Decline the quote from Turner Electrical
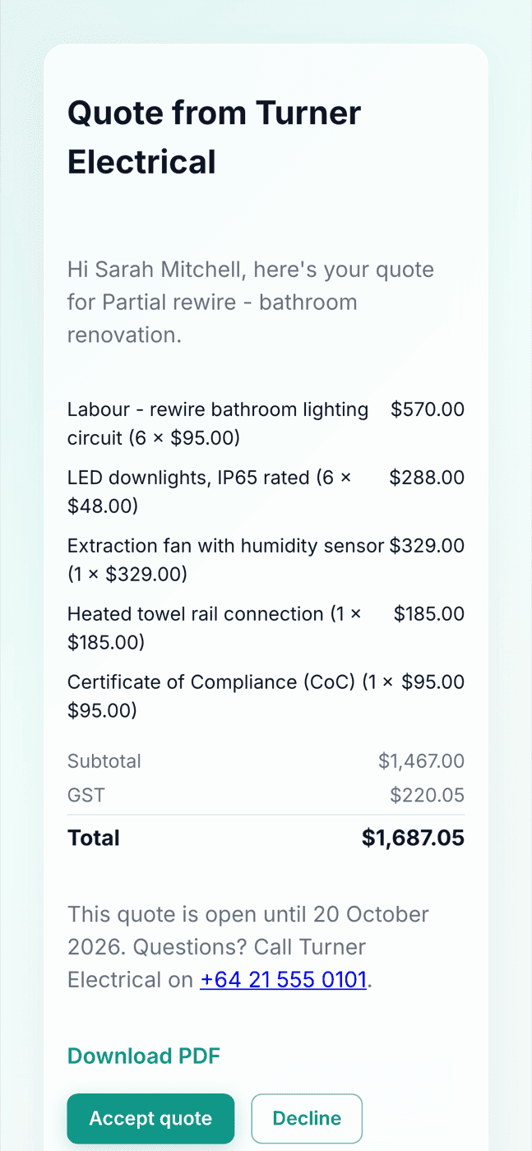Viewport: 532px width, 1151px height. [x=307, y=1118]
